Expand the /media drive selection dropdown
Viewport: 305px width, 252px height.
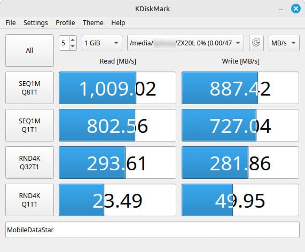click(185, 43)
